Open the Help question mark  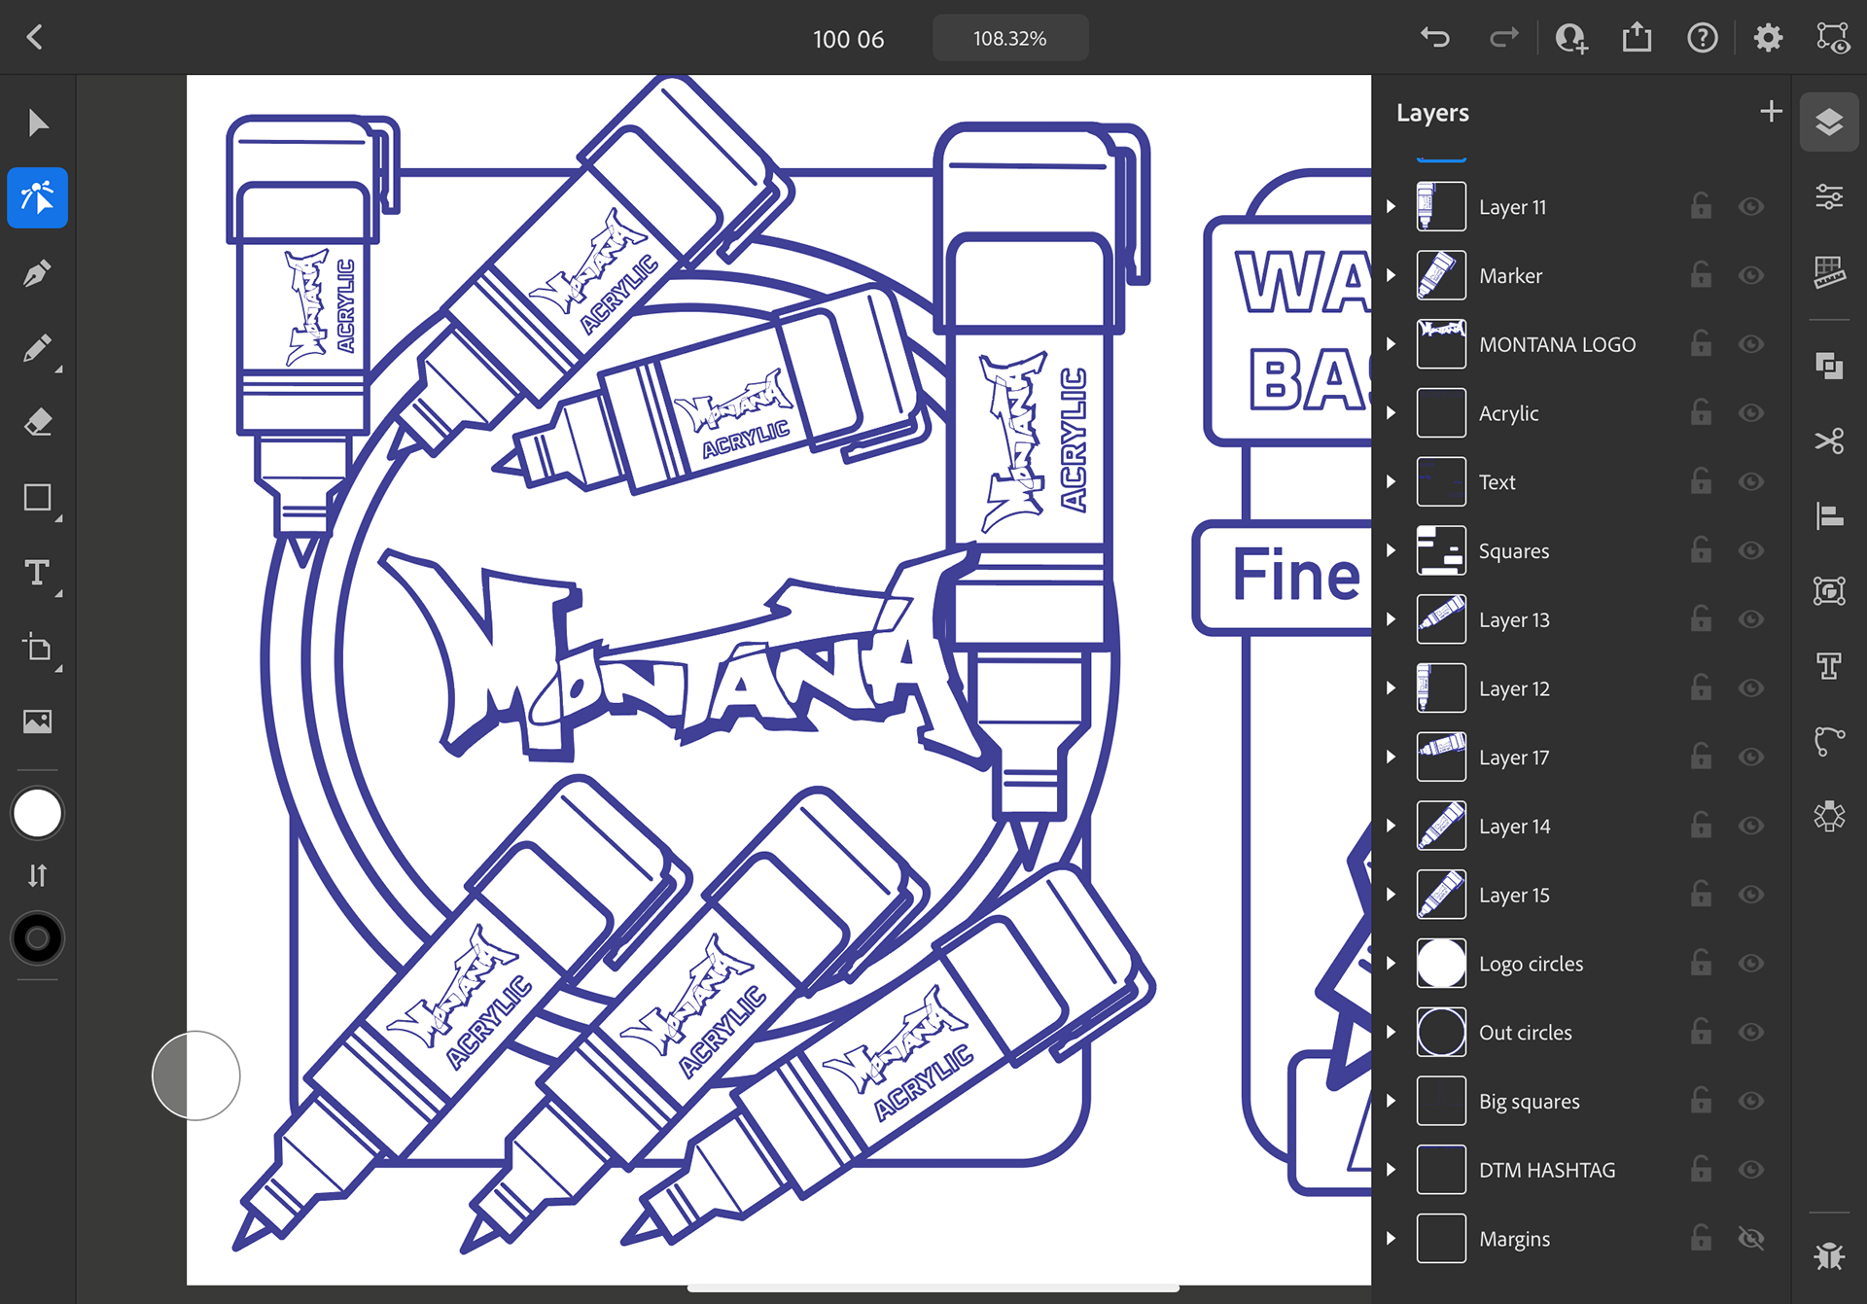pyautogui.click(x=1703, y=38)
